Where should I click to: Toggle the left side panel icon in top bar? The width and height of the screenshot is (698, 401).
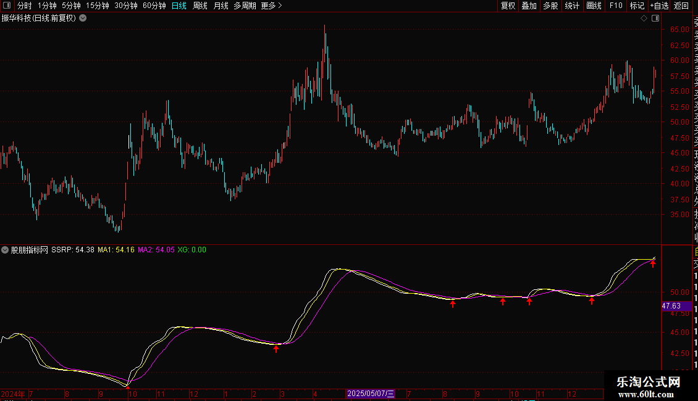7,6
